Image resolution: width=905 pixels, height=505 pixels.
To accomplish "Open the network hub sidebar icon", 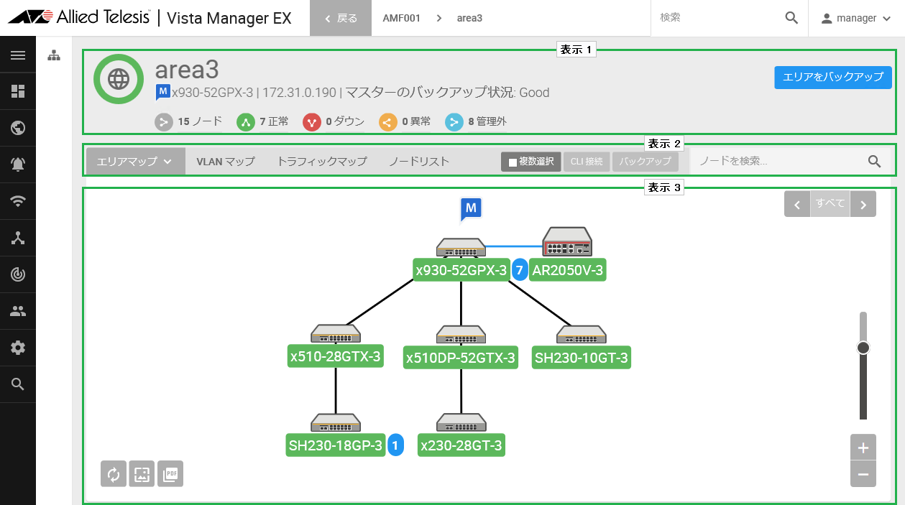I will [x=18, y=238].
